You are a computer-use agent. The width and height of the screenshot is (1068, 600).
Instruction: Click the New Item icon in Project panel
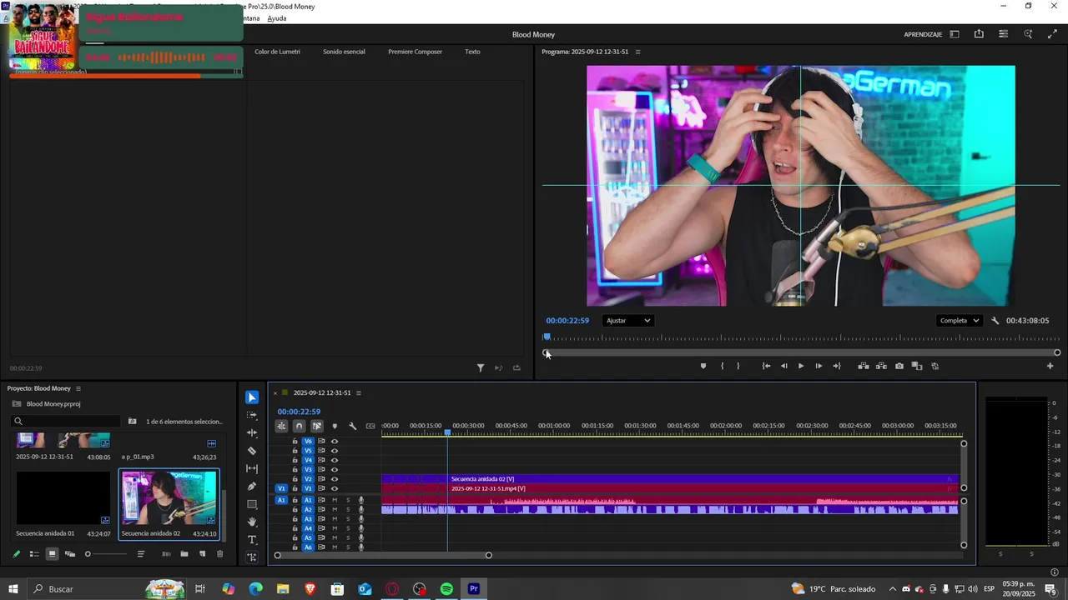click(x=202, y=554)
